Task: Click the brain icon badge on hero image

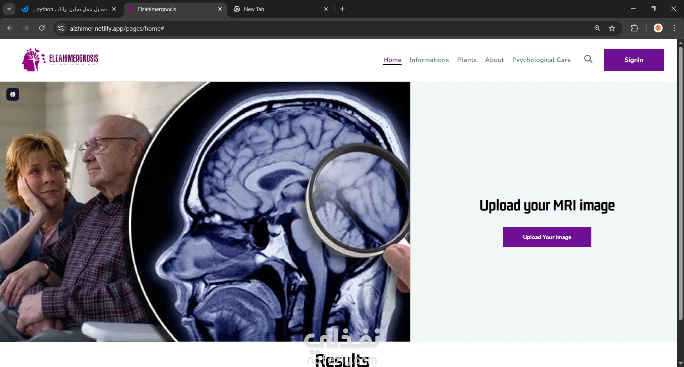Action: [13, 94]
